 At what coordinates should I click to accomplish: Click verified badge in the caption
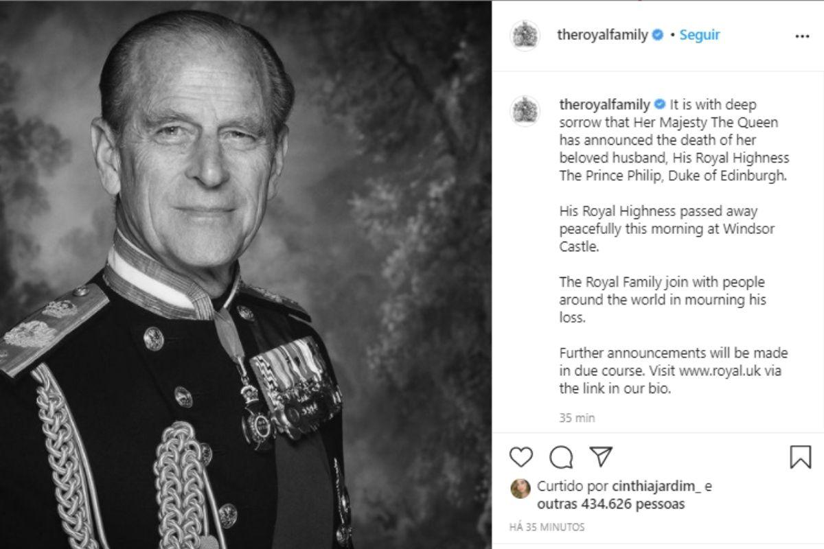point(659,105)
